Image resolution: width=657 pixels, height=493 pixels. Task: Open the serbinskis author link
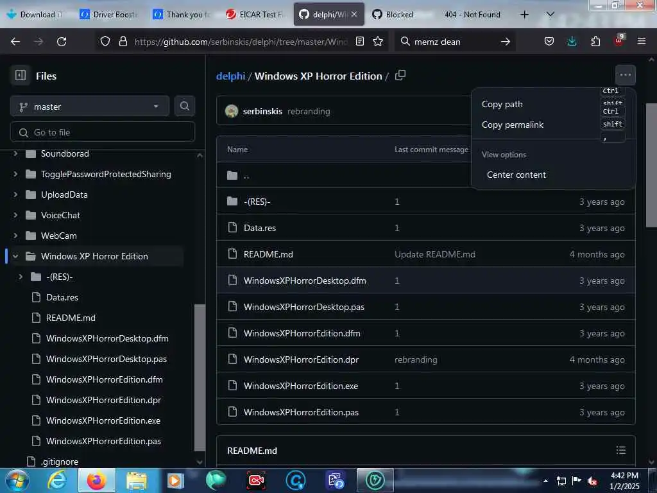coord(262,111)
